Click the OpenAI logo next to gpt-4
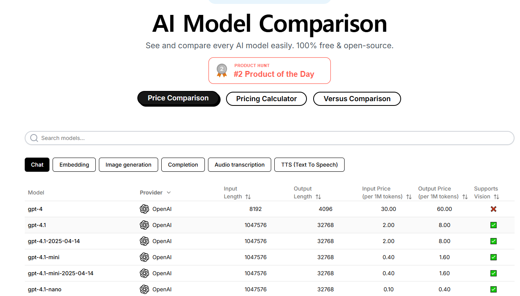This screenshot has width=520, height=296. point(144,209)
